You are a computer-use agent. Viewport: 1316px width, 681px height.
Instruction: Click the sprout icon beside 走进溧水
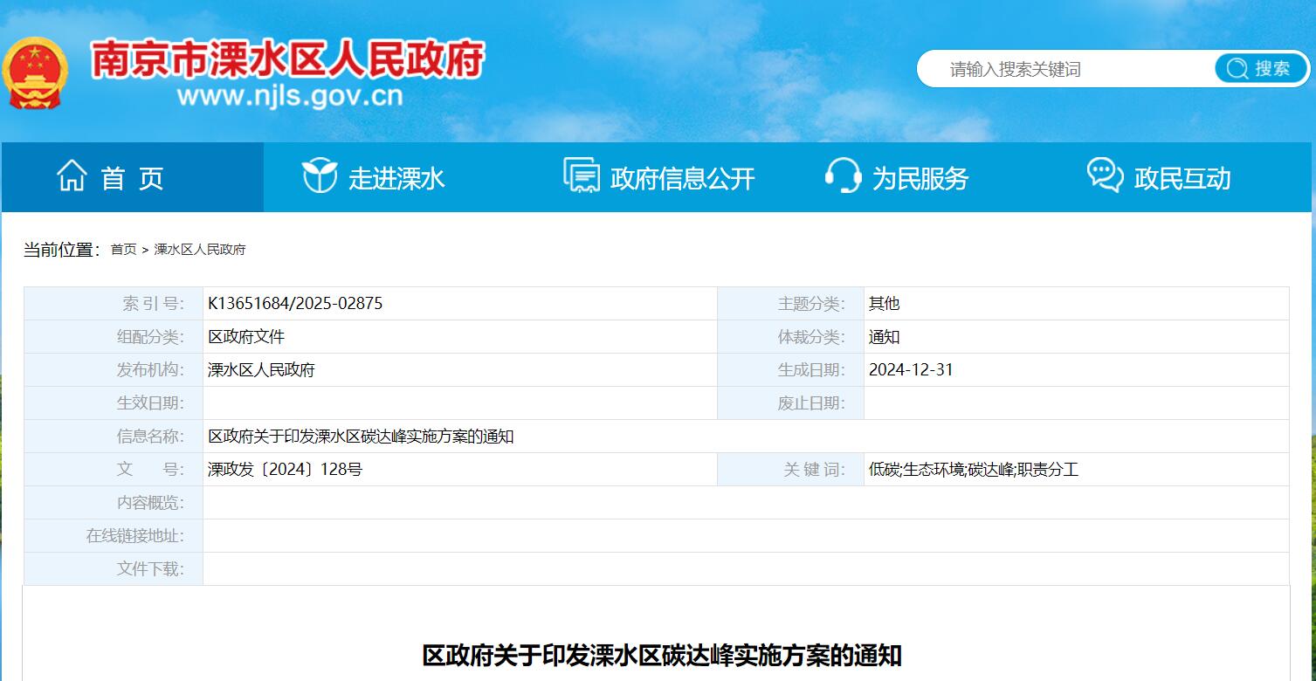click(x=319, y=176)
